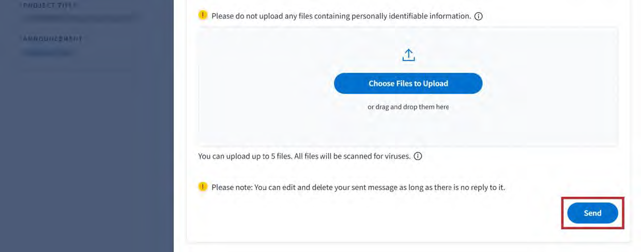Click the 'personally identifiable information' phrase
The image size is (641, 252).
[411, 16]
